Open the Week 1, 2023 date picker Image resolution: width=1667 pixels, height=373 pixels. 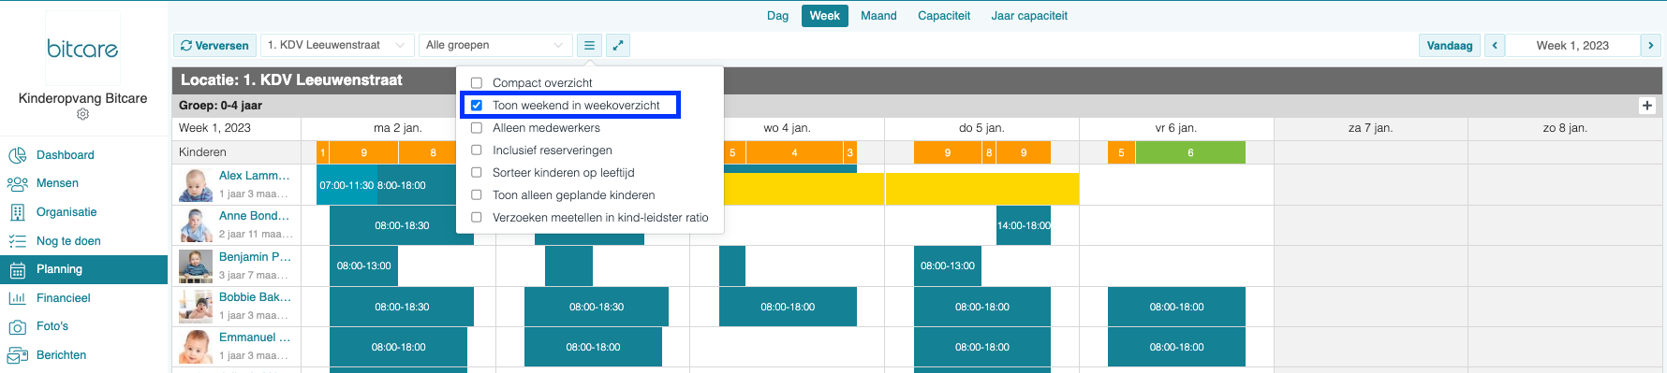1572,45
